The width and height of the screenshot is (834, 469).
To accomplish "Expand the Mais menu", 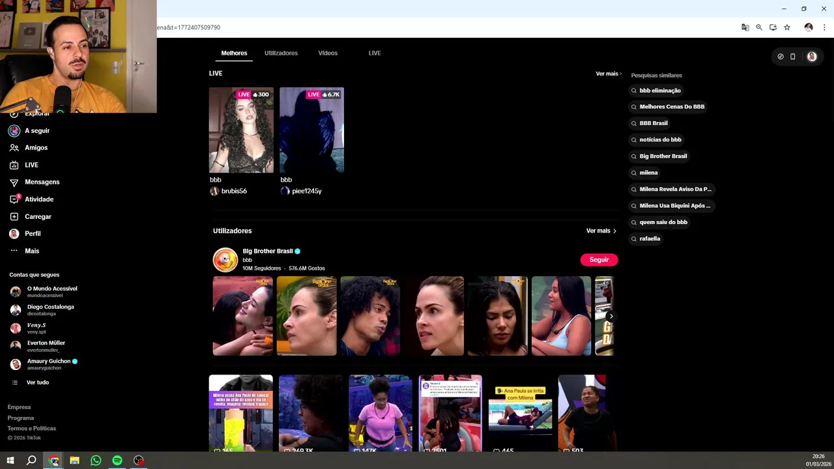I will 25,251.
